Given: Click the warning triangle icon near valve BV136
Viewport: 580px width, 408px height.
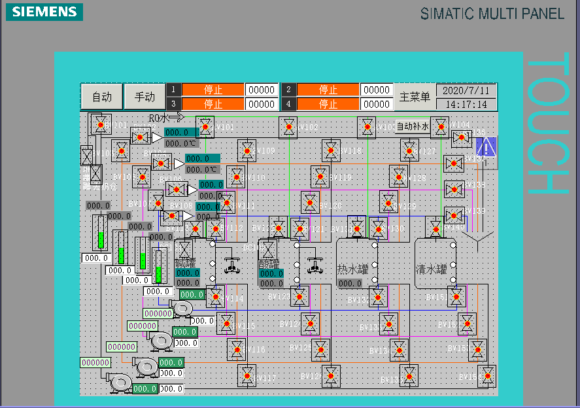Looking at the screenshot, I should [x=486, y=148].
